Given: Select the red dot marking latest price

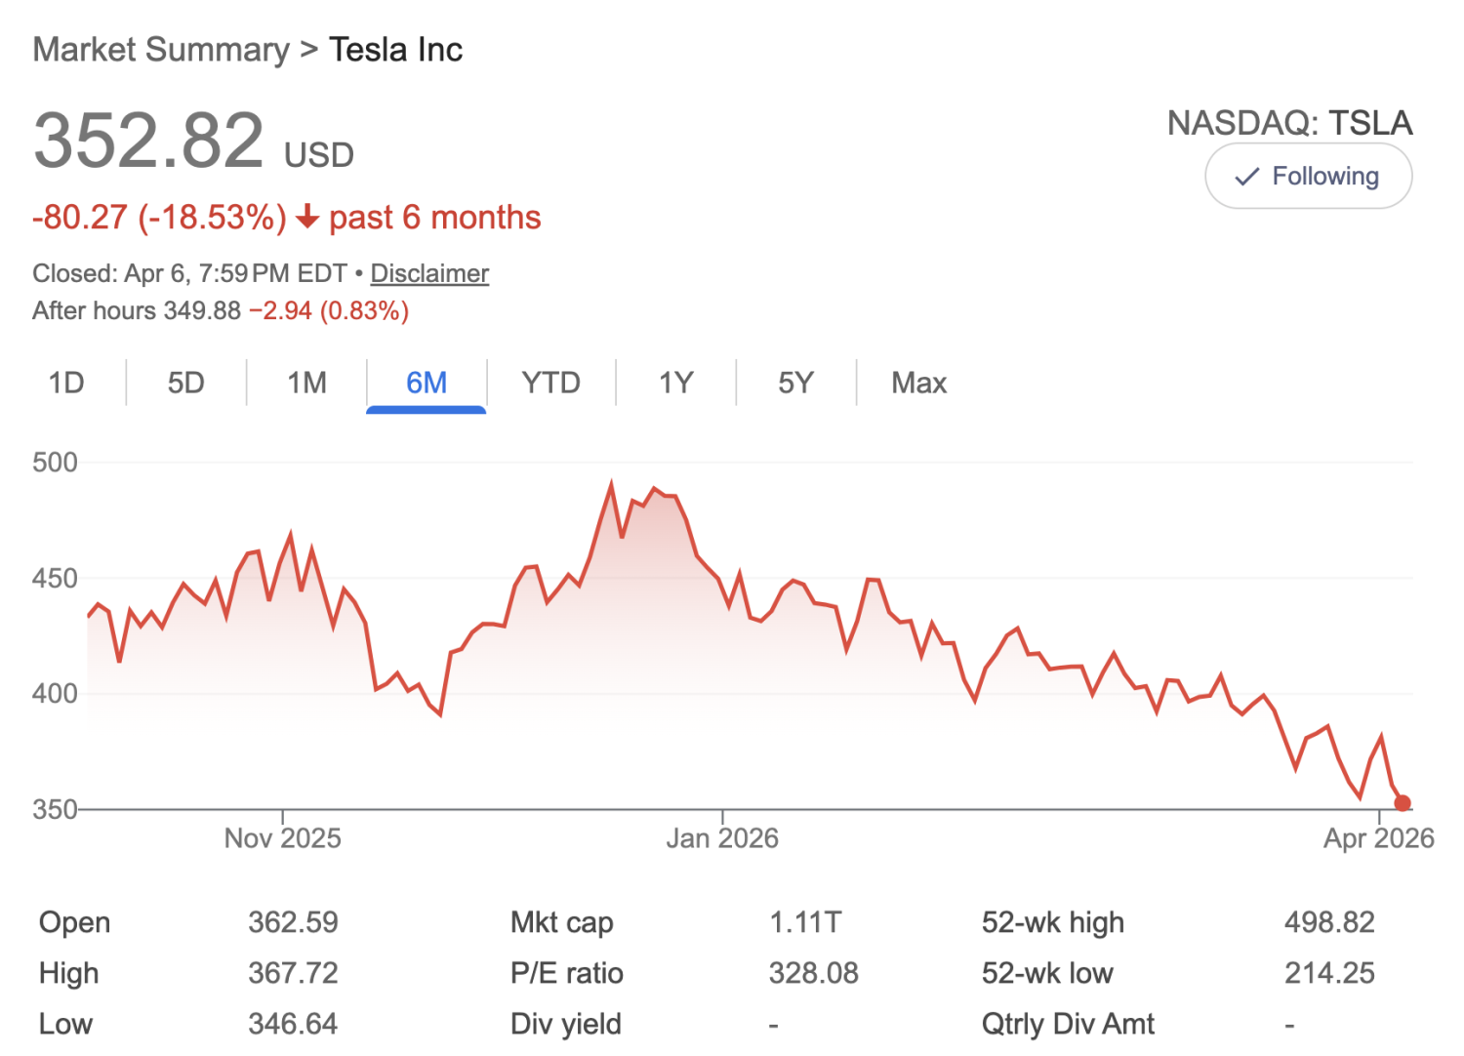Looking at the screenshot, I should [x=1403, y=802].
